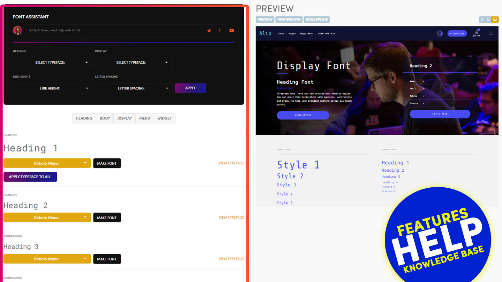This screenshot has height=282, width=502.
Task: Open the YouTube video icon
Action: tap(232, 31)
